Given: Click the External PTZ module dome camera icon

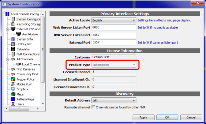Looking at the screenshot, I should tap(13, 29).
